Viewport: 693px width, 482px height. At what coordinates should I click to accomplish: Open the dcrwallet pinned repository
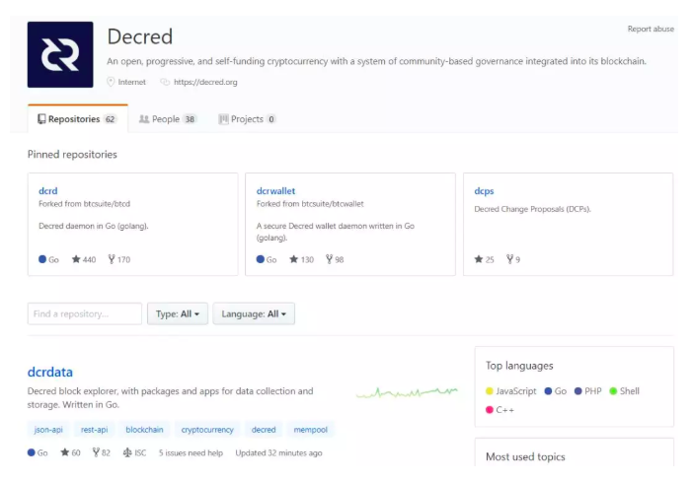[x=275, y=190]
